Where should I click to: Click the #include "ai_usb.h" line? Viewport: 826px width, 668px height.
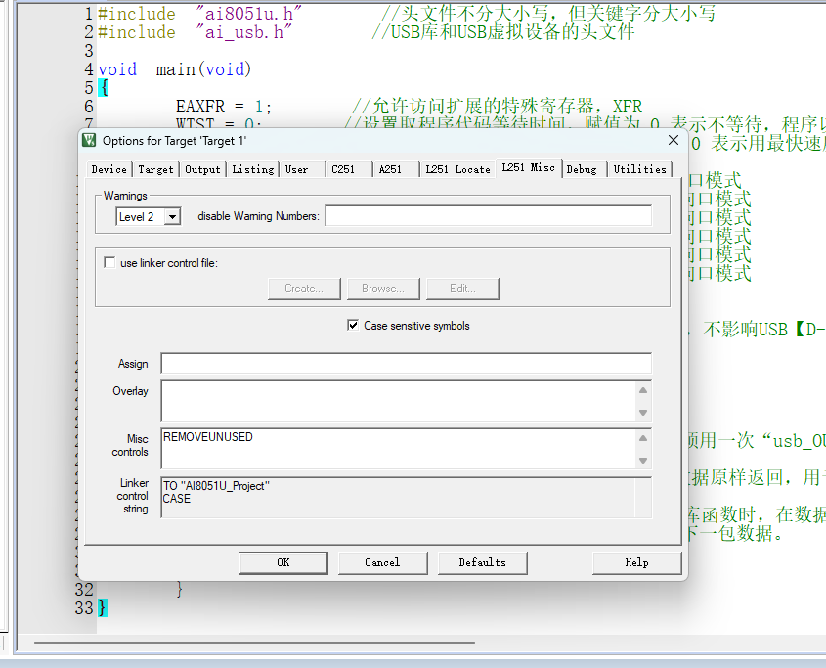(195, 32)
